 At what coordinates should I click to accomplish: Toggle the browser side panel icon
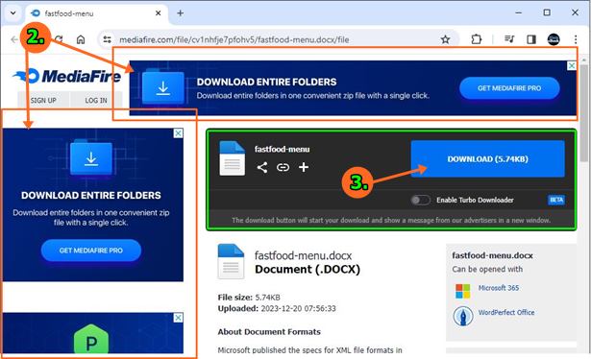(531, 39)
